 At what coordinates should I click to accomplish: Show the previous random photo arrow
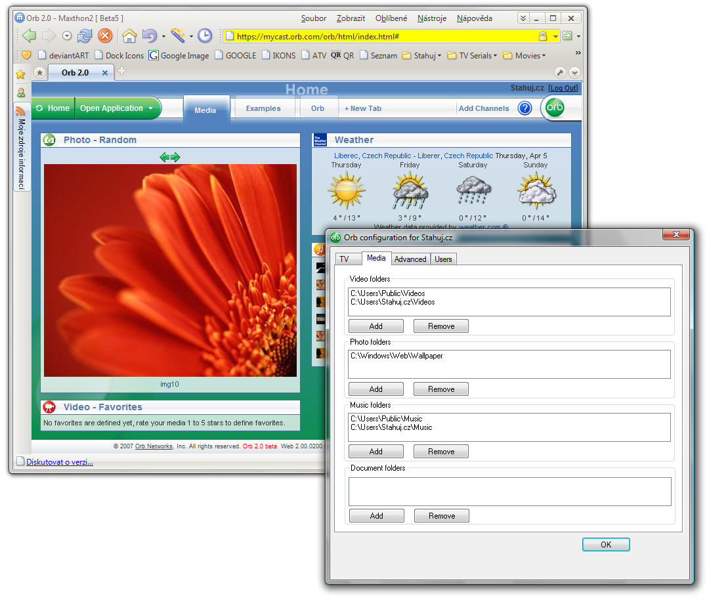pyautogui.click(x=165, y=157)
